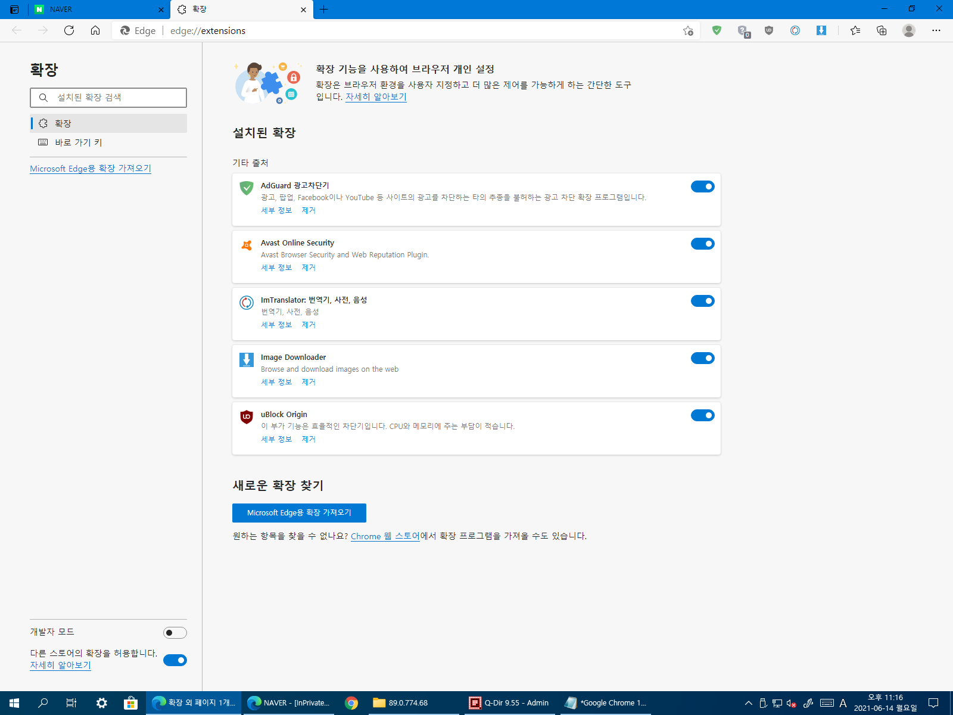Image resolution: width=953 pixels, height=715 pixels.
Task: Disable the AdGuard 광고차단기 extension toggle
Action: click(703, 186)
